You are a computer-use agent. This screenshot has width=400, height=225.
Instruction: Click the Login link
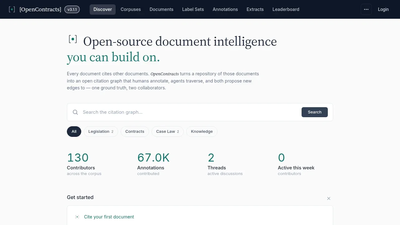pos(383,9)
